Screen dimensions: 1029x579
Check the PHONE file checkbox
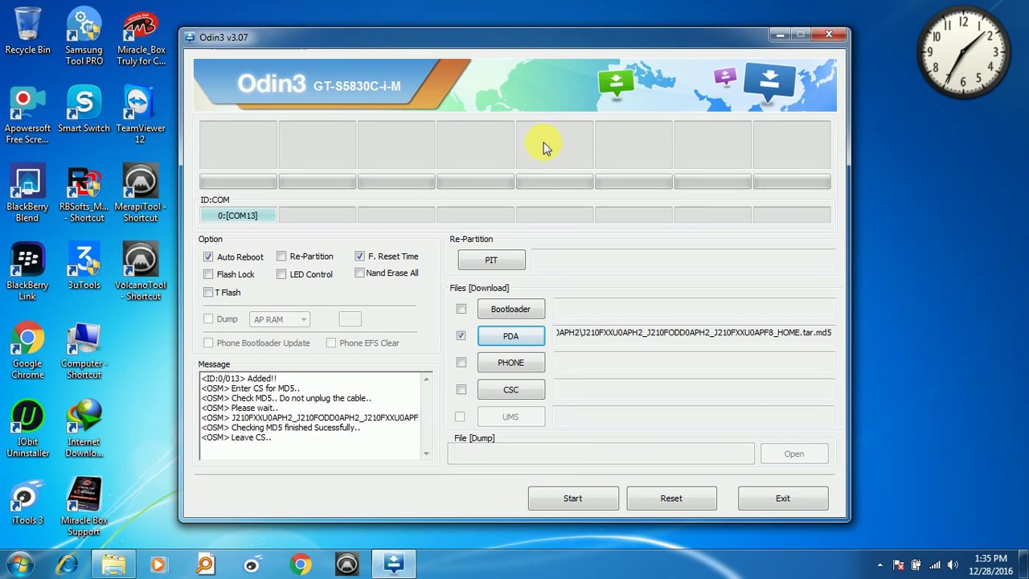click(x=461, y=363)
